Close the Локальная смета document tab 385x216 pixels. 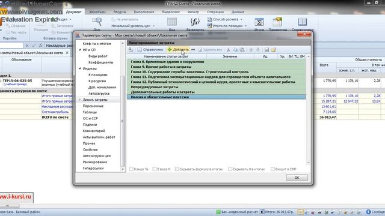click(67, 53)
